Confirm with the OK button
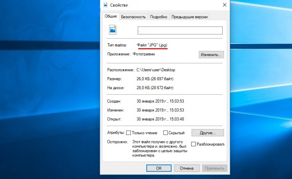The width and height of the screenshot is (292, 179). tap(159, 168)
